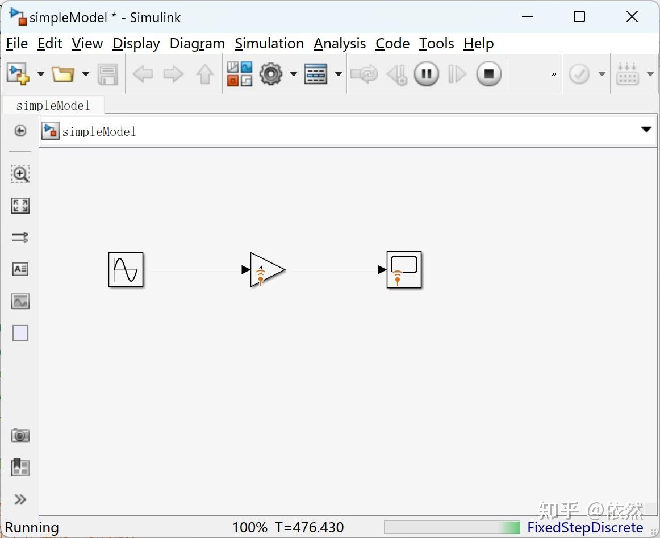Select the Gain block on the canvas
Image resolution: width=660 pixels, height=538 pixels.
pos(266,270)
